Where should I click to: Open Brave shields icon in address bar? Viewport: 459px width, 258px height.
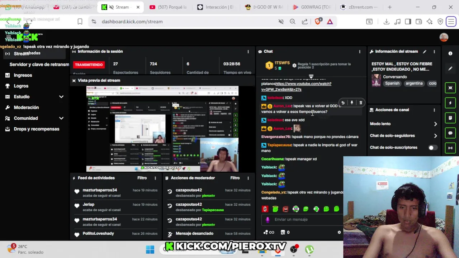click(x=318, y=22)
